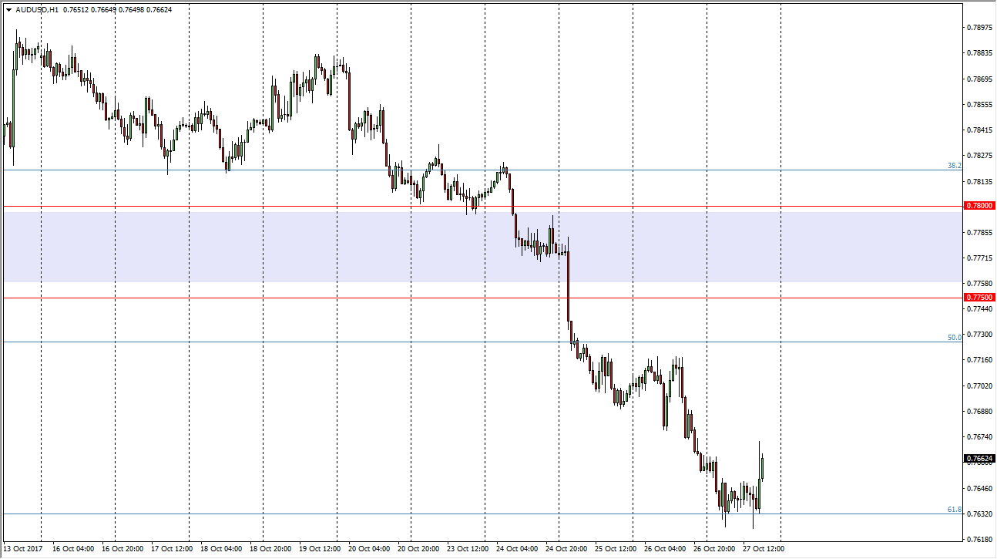The width and height of the screenshot is (997, 559).
Task: Click the 38.2 Fibonacci level label
Action: (954, 165)
